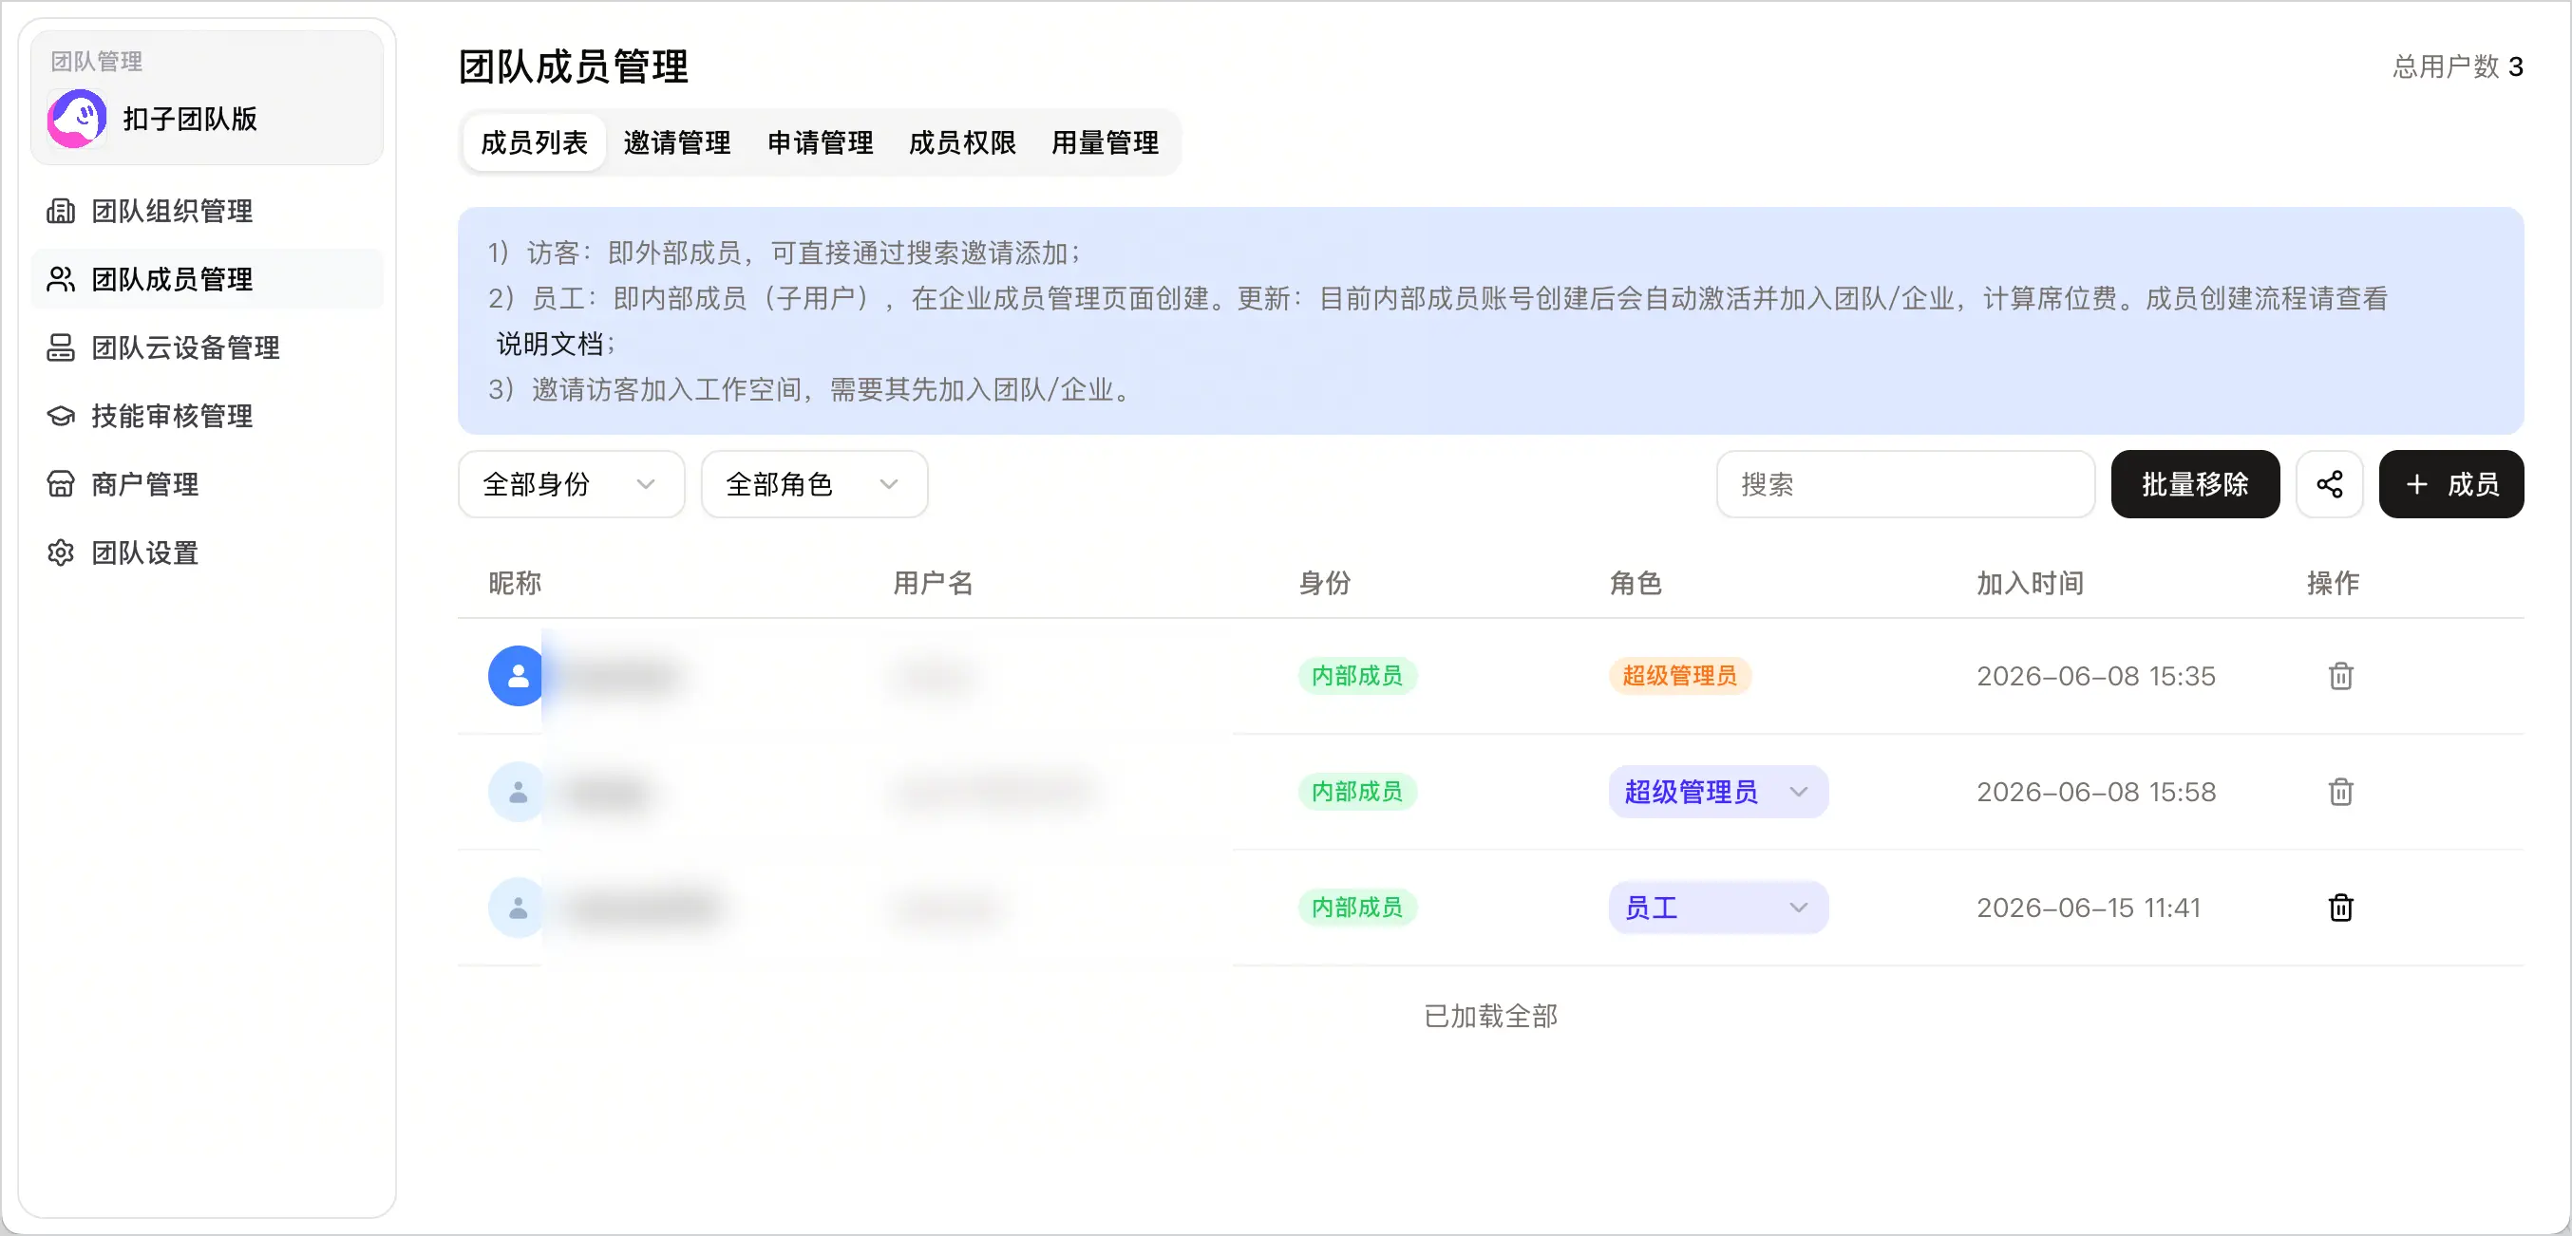
Task: Click trash icon for 2026-06-08 15:35 member
Action: point(2340,675)
